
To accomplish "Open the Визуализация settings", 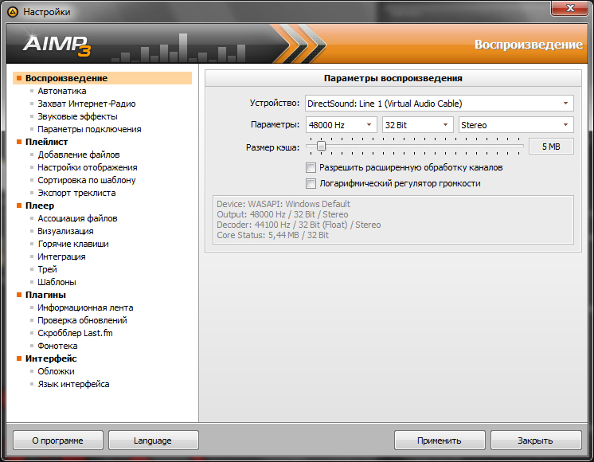I will 65,231.
